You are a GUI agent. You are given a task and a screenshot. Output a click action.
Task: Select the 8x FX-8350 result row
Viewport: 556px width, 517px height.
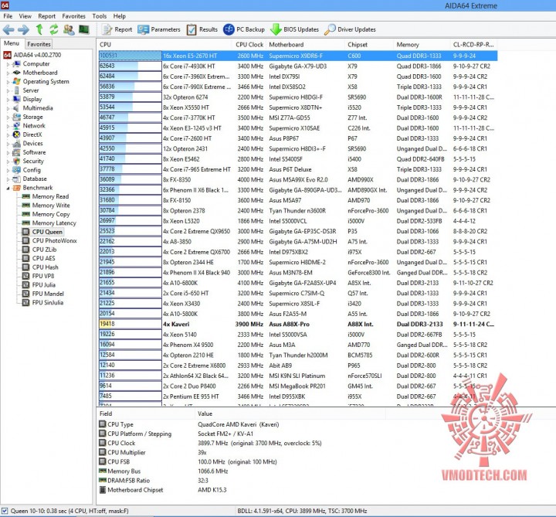(x=298, y=180)
